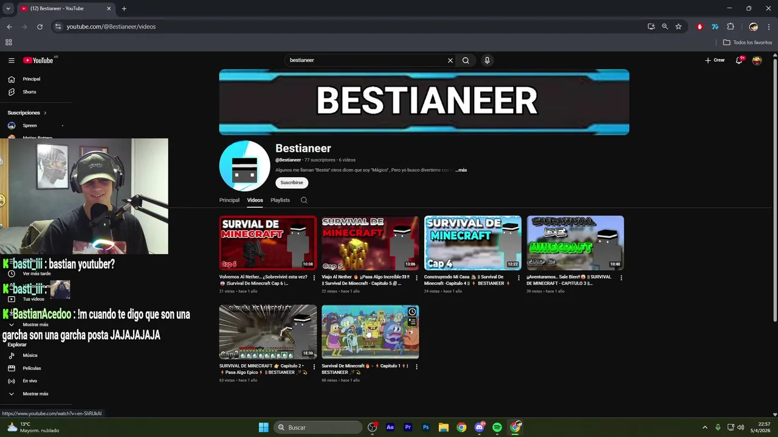Search within channel using the tab magnifier
The width and height of the screenshot is (778, 437).
(304, 200)
